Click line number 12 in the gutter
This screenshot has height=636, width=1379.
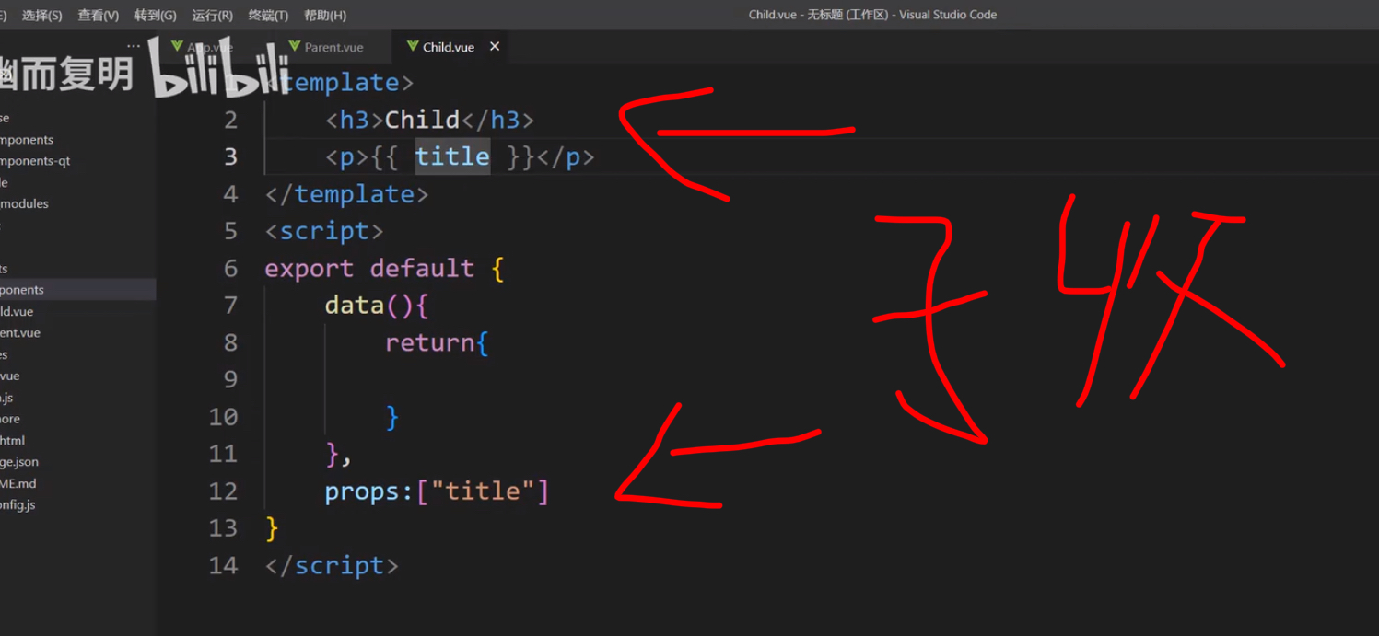pyautogui.click(x=223, y=491)
